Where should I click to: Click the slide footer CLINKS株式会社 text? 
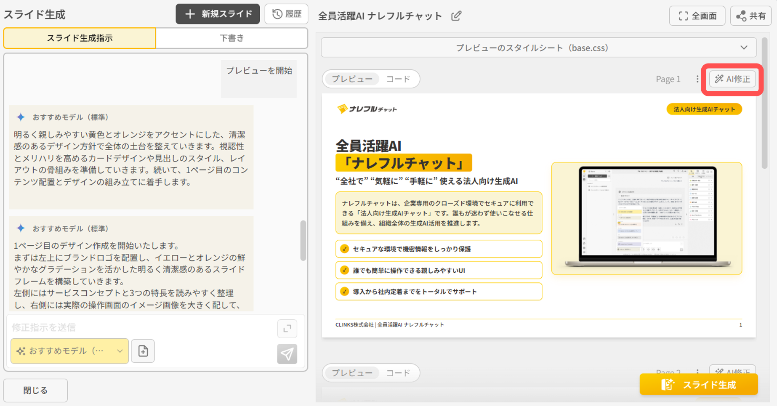(389, 325)
